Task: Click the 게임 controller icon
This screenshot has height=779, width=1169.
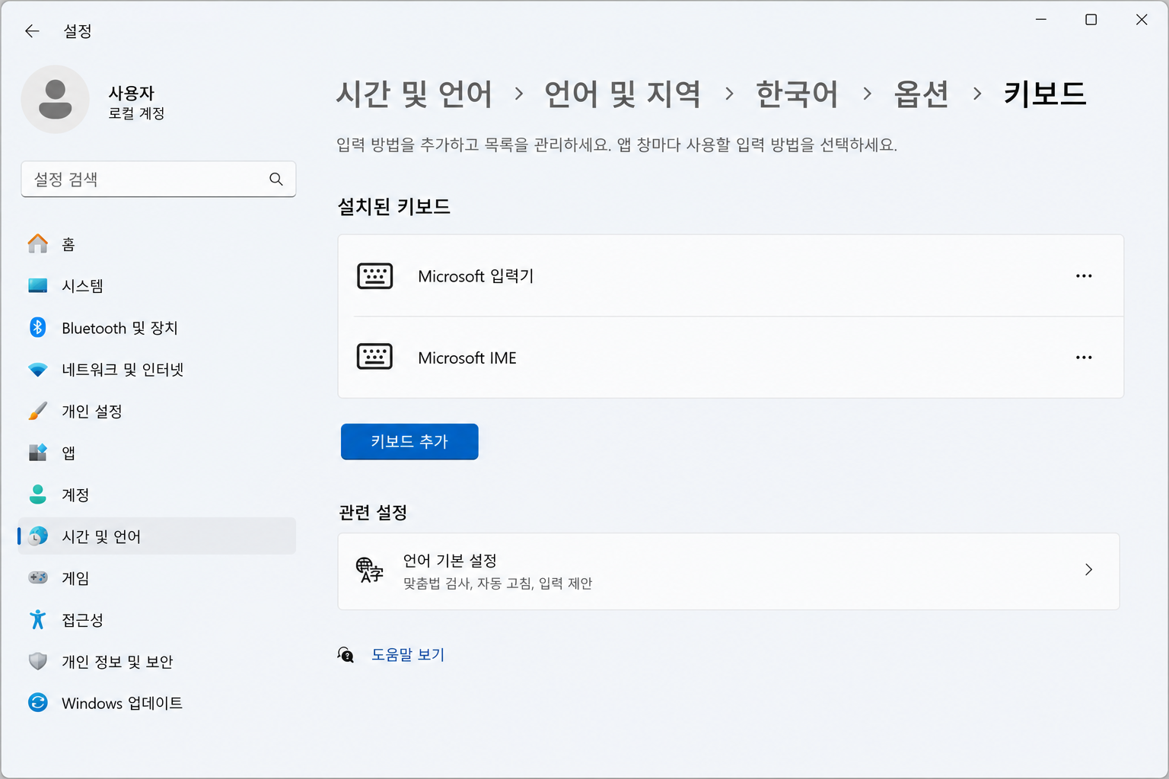Action: pos(38,578)
